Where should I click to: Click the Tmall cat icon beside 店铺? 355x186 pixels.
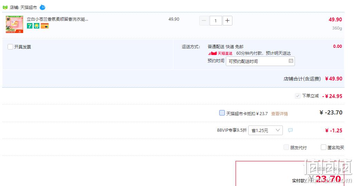5,8
